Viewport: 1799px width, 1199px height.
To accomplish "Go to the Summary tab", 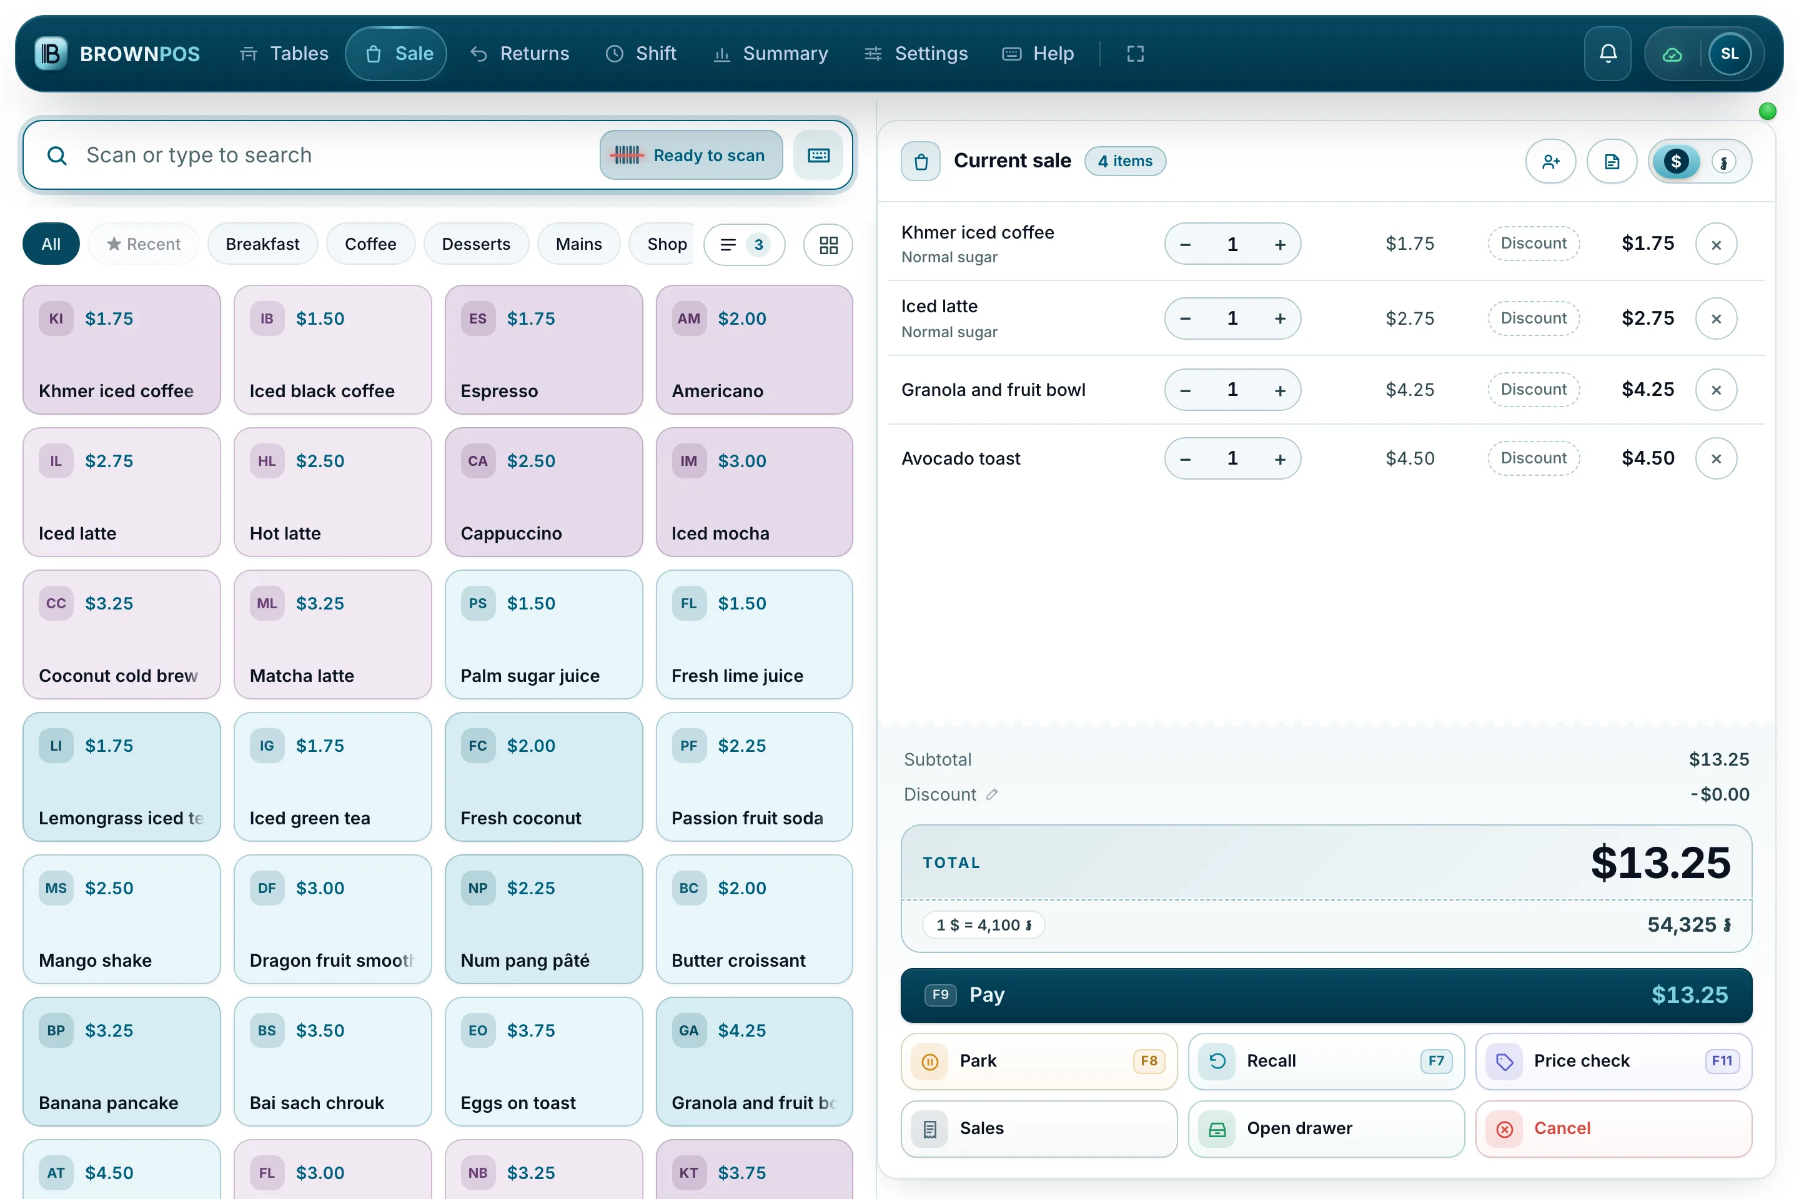I will [x=770, y=54].
